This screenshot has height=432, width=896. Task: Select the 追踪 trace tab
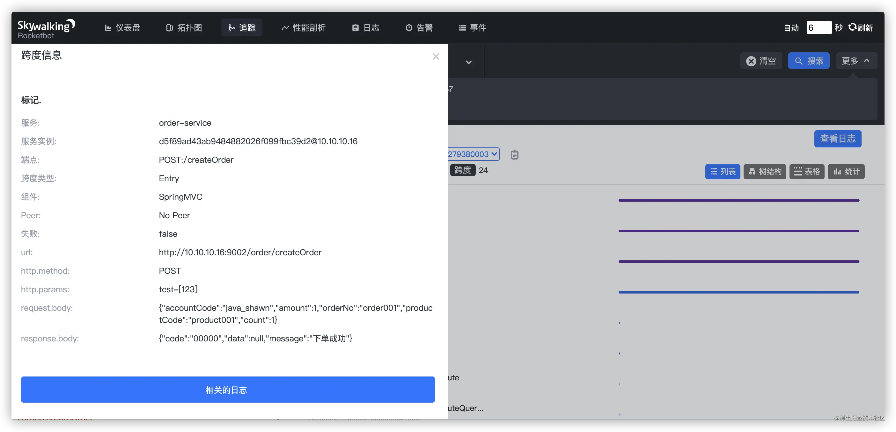click(242, 28)
